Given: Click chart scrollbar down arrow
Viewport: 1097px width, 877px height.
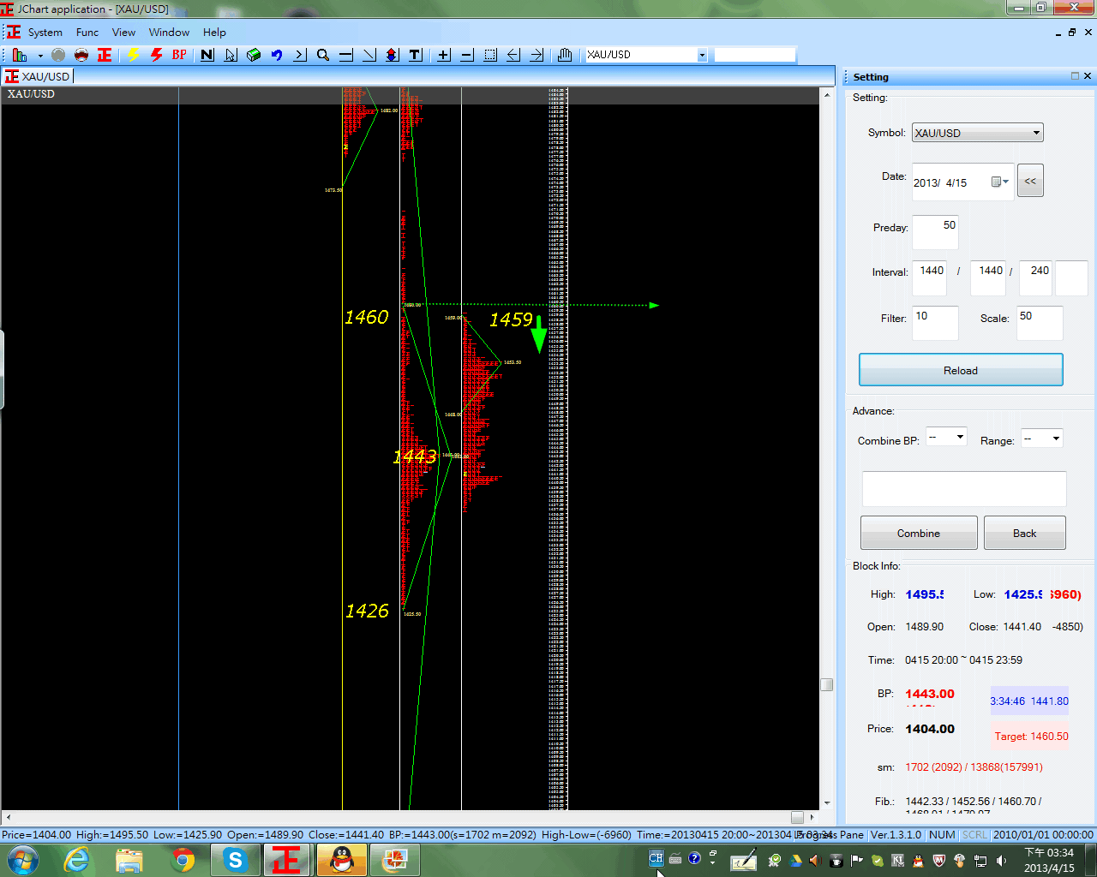Looking at the screenshot, I should (x=826, y=803).
